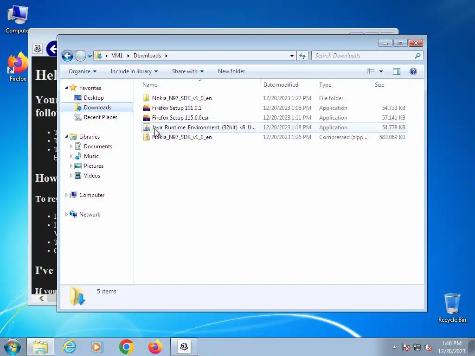Select Recent Places under Favorites
This screenshot has width=475, height=356.
100,117
